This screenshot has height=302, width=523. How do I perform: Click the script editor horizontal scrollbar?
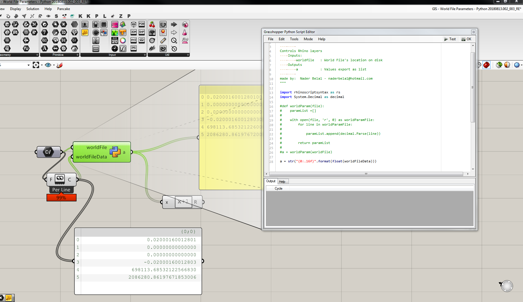(366, 174)
